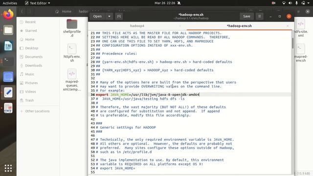Click the screen recording indicator icon

pos(273,3)
